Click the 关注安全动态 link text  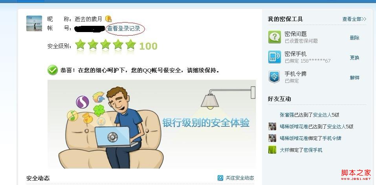click(240, 178)
